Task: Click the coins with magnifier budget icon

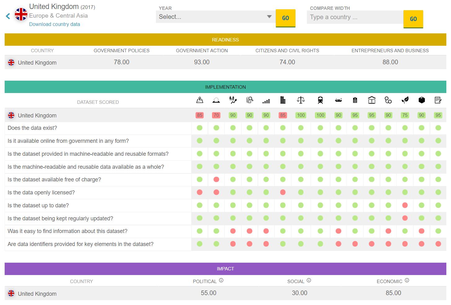Action: [250, 100]
